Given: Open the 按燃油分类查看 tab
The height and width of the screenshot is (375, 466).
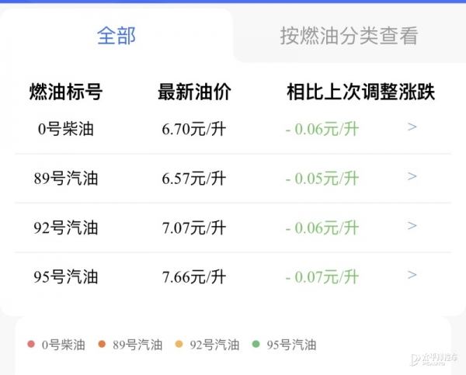Looking at the screenshot, I should click(x=349, y=36).
